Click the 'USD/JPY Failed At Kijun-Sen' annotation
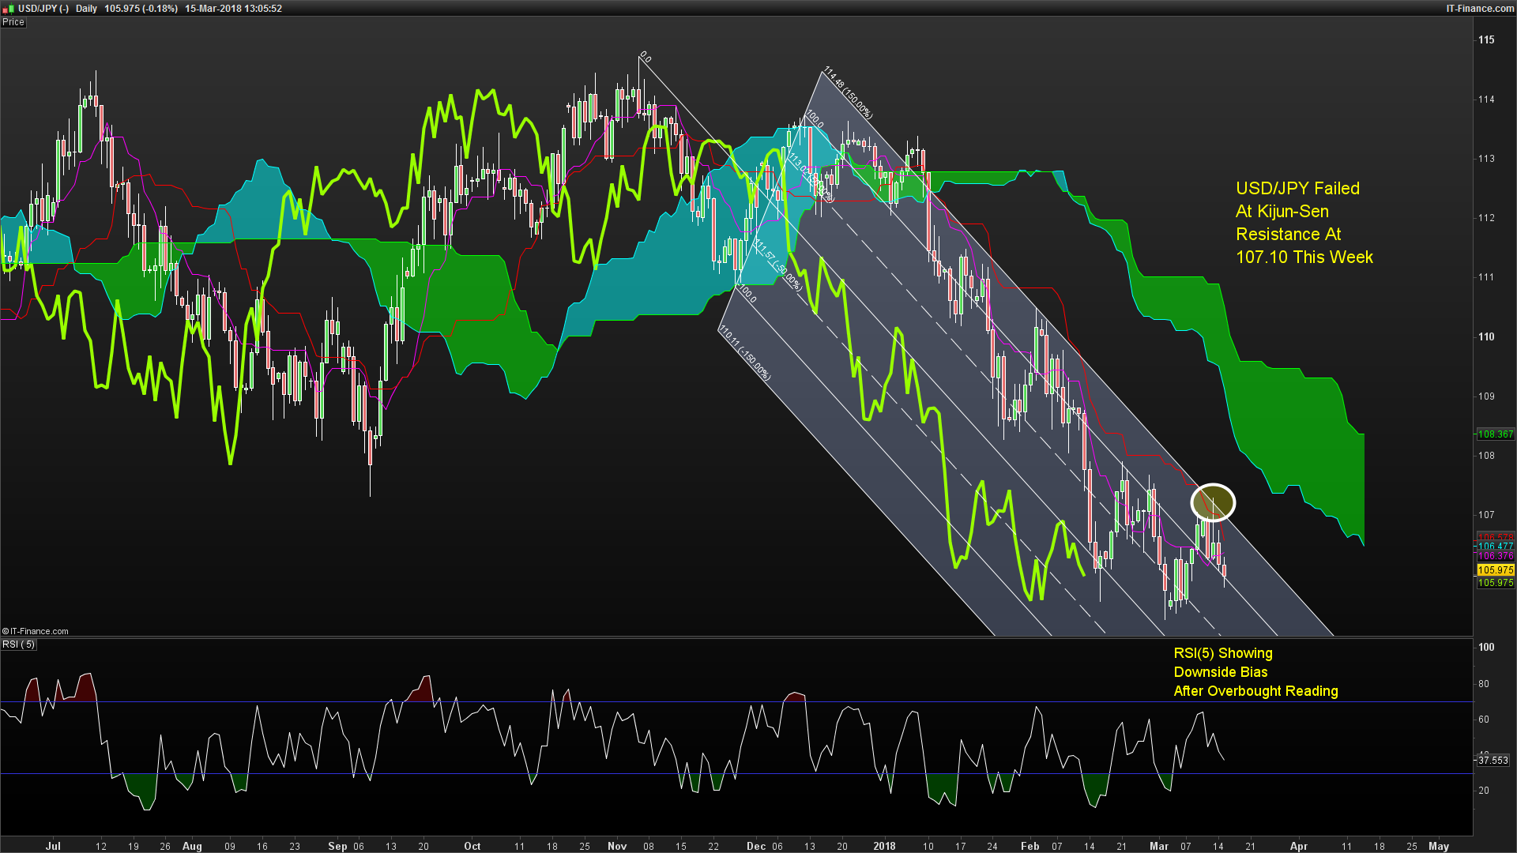 coord(1304,223)
